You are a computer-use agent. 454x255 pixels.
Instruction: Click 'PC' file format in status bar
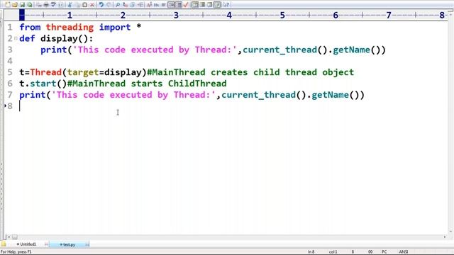click(x=384, y=252)
